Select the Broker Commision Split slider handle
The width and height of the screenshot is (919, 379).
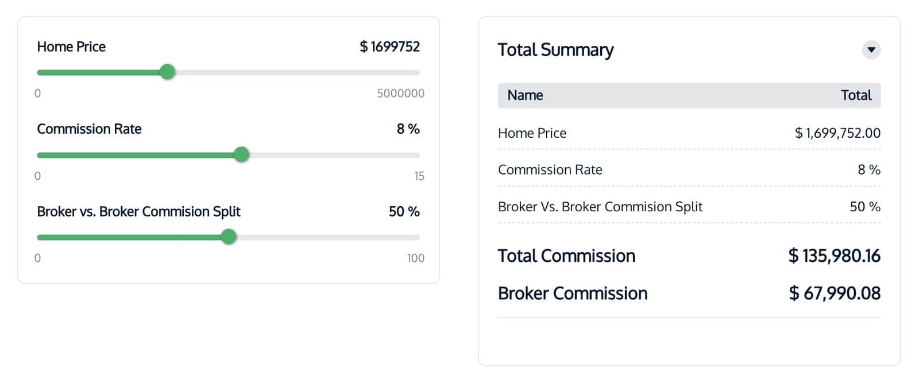click(x=229, y=237)
